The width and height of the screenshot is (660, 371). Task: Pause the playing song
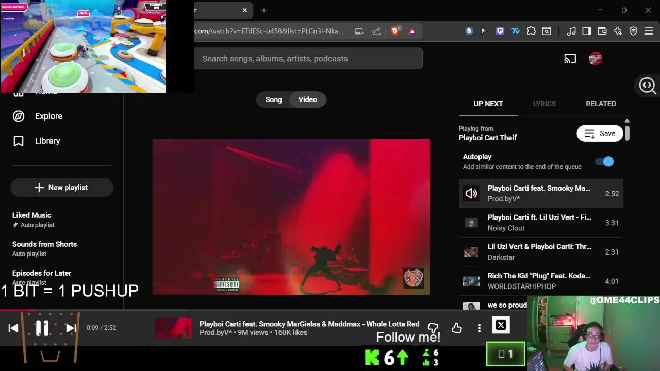click(x=42, y=328)
